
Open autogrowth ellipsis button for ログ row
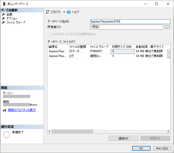point(169,56)
